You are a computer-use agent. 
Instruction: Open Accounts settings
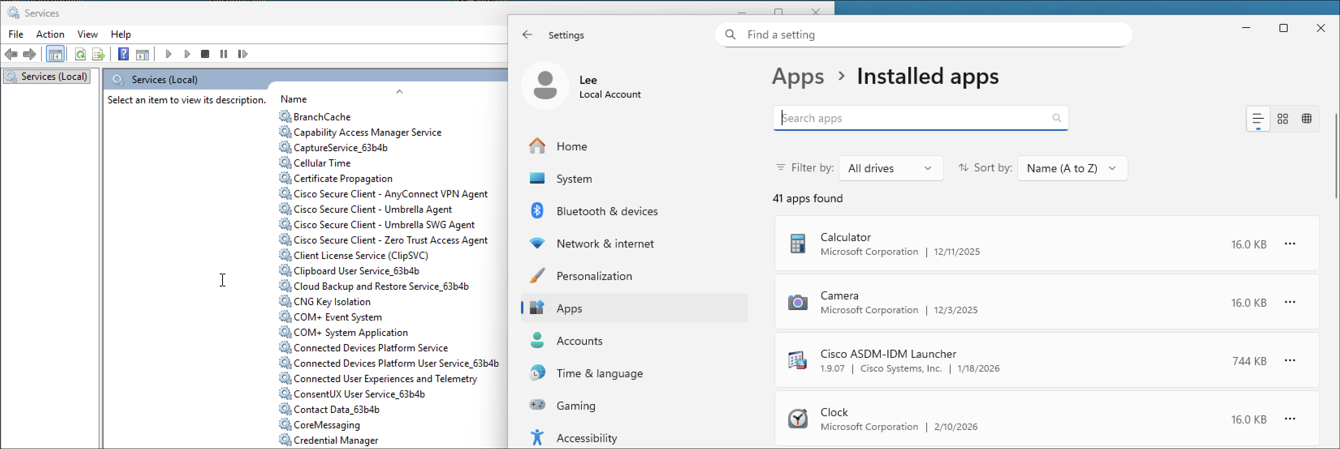634,341
